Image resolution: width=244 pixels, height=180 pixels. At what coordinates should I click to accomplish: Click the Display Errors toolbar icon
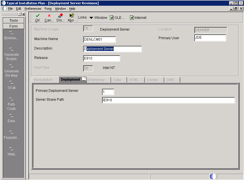coord(60,15)
